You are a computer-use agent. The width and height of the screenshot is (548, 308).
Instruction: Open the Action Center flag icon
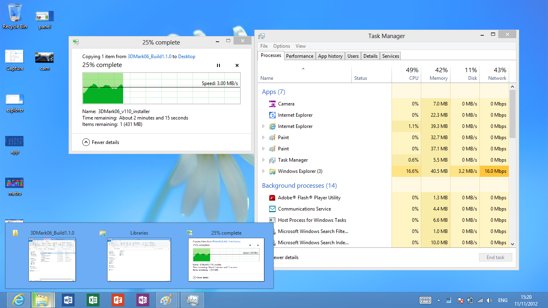[x=461, y=300]
